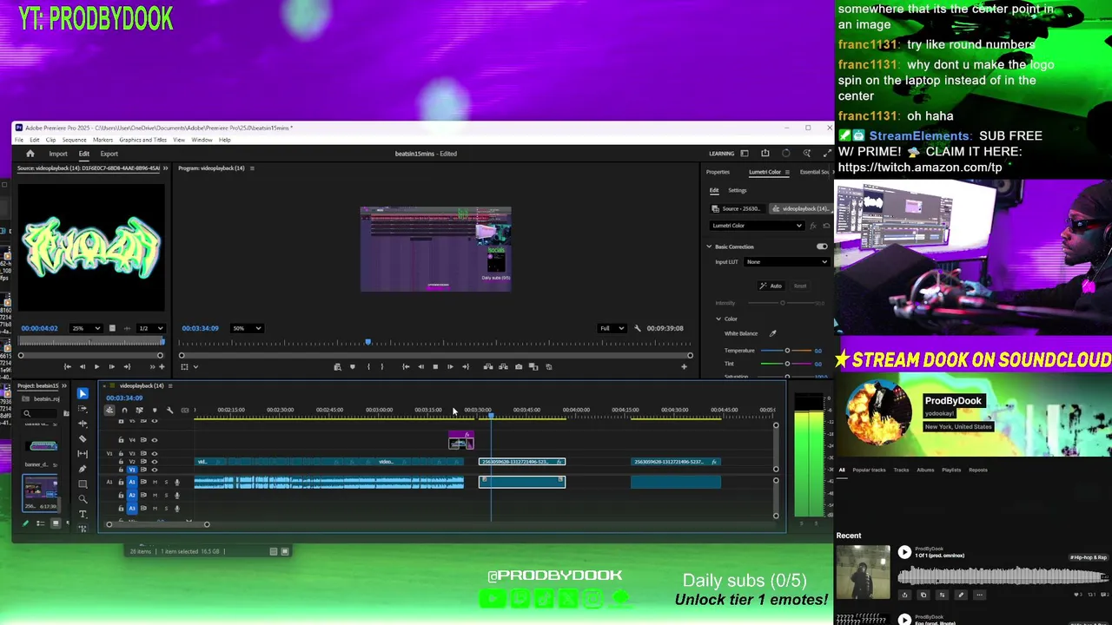Switch project panel to list view

click(41, 523)
